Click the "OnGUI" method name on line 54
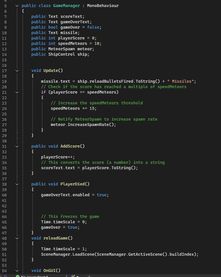The height and width of the screenshot is (277, 221). click(50, 271)
